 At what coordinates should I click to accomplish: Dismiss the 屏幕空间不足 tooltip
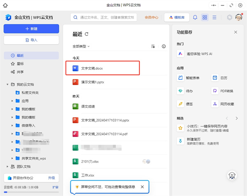(142, 187)
